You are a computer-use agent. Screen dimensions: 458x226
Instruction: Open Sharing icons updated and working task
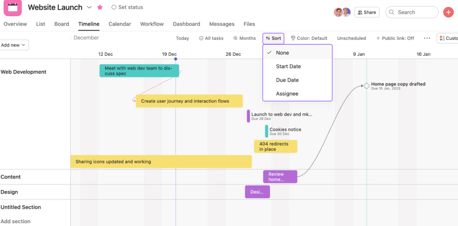point(161,162)
